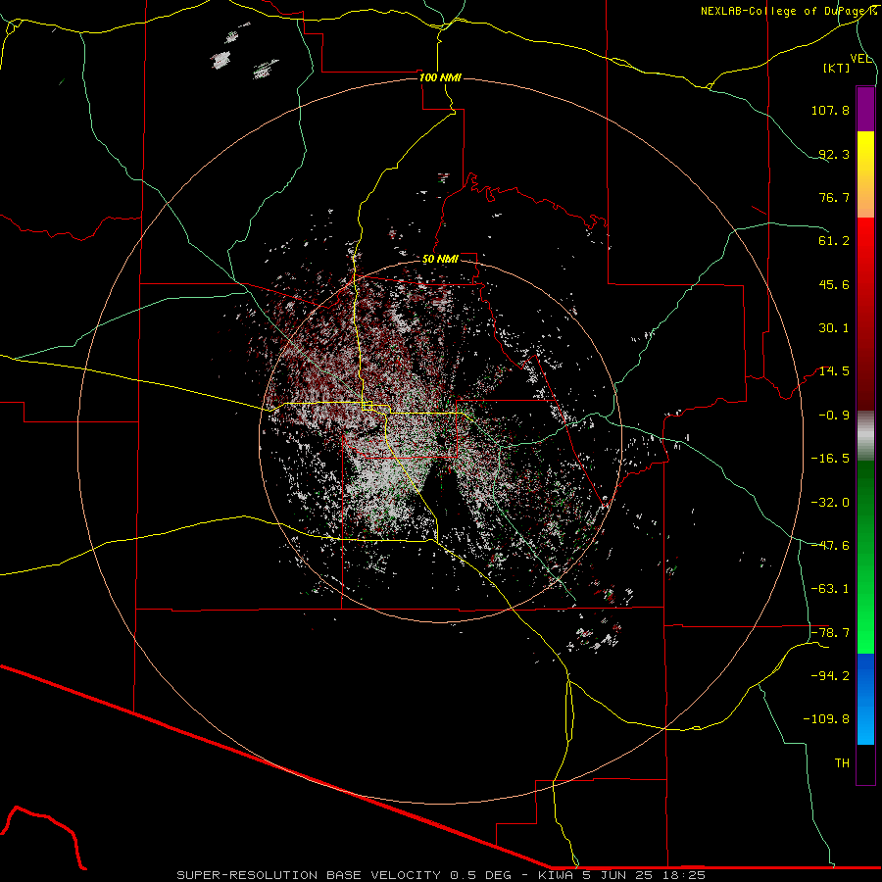Click the blue segment of velocity color bar
Viewport: 882px width, 882px height.
865,699
